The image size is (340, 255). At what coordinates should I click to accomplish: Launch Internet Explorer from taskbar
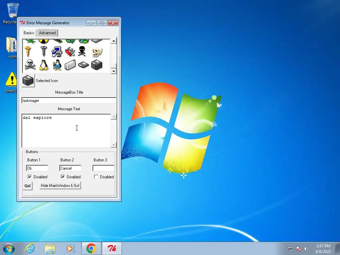[x=30, y=248]
